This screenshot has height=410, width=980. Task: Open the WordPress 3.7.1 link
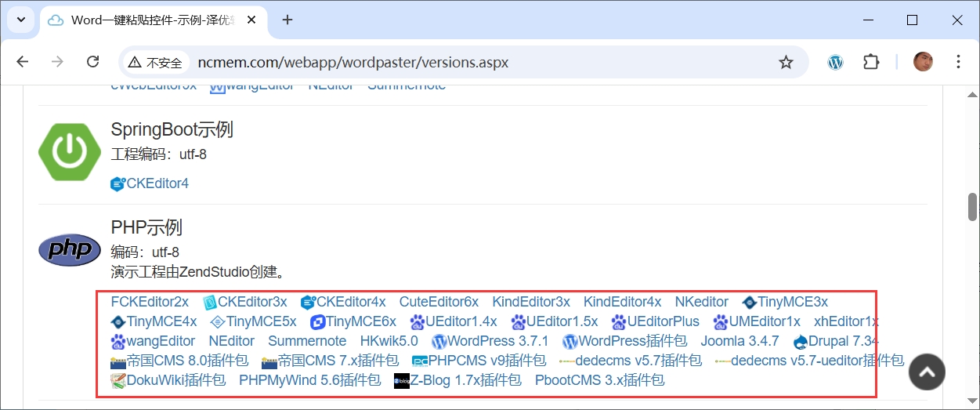[x=490, y=341]
